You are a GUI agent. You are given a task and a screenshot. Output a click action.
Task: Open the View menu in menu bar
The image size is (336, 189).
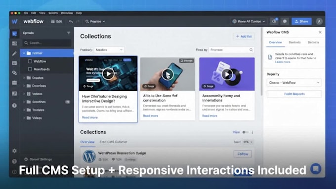42,13
